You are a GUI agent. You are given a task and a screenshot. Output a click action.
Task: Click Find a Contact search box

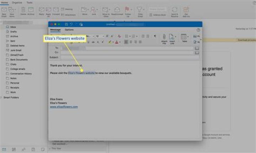click(158, 9)
